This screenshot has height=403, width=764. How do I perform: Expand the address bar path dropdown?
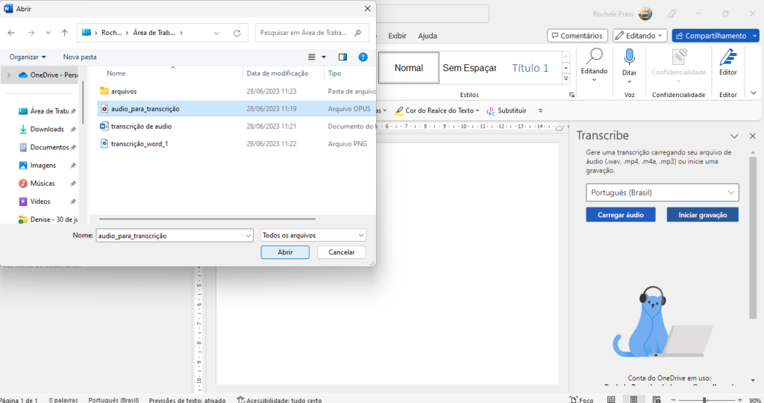coord(216,33)
